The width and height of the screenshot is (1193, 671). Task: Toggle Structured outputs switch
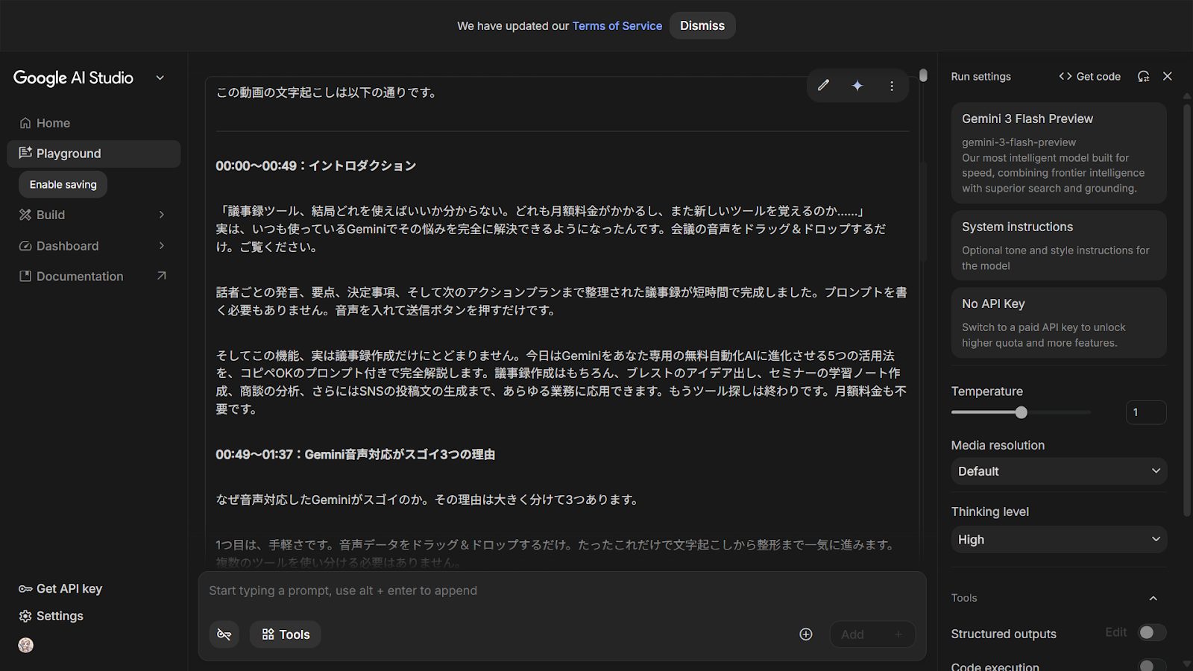coord(1151,633)
